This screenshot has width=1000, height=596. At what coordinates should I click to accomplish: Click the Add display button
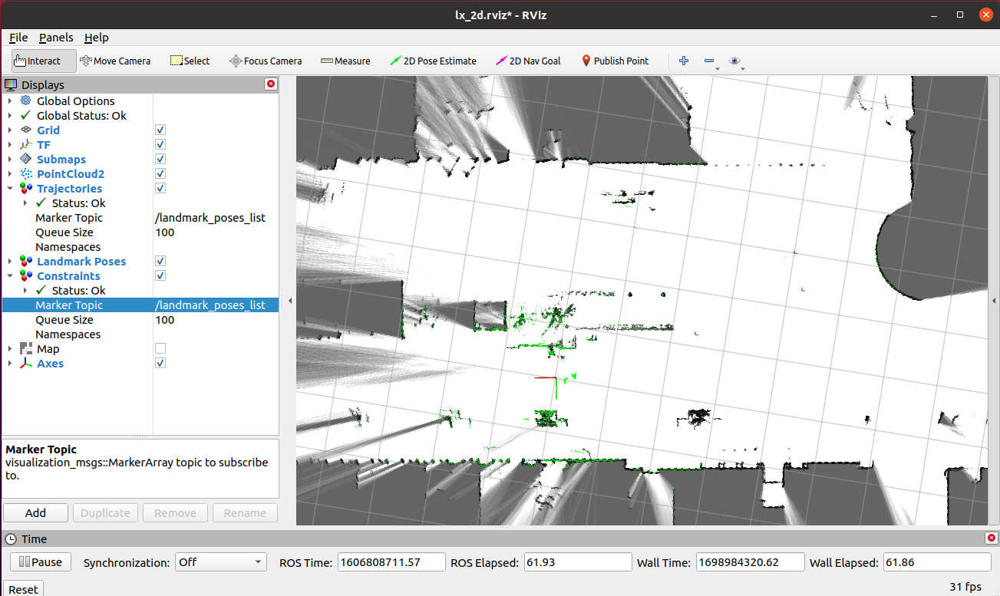[35, 513]
